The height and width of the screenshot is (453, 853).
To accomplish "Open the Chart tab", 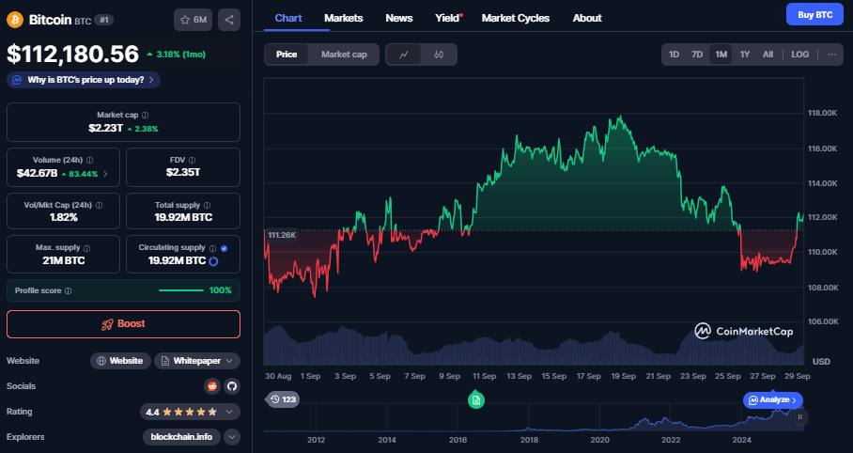I will click(x=288, y=18).
